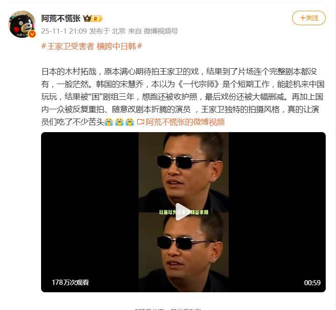Open username 阿荒不慌张 profile
The width and height of the screenshot is (336, 310).
point(61,18)
